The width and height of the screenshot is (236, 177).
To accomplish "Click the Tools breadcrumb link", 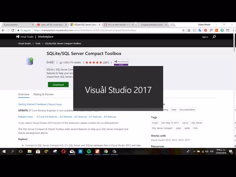I will pos(38,44).
